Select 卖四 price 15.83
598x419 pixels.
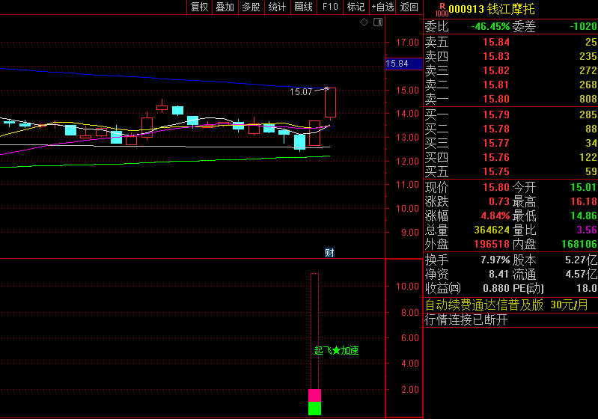496,56
